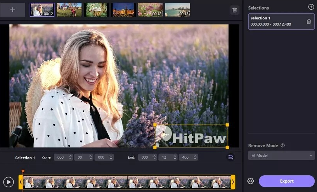317x192 pixels.
Task: Select the pink flowers 00:12 thumbnail
Action: [x=151, y=10]
